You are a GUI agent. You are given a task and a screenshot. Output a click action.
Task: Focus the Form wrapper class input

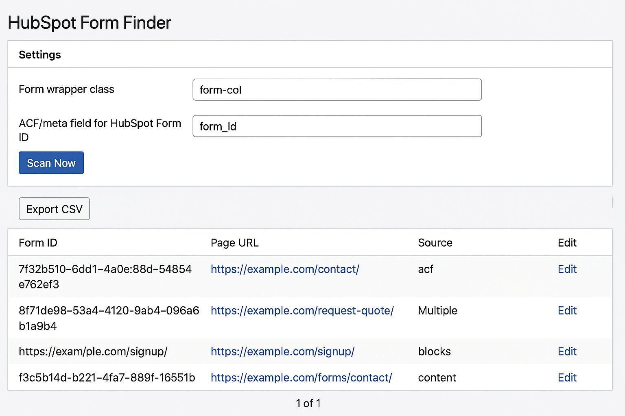[337, 90]
